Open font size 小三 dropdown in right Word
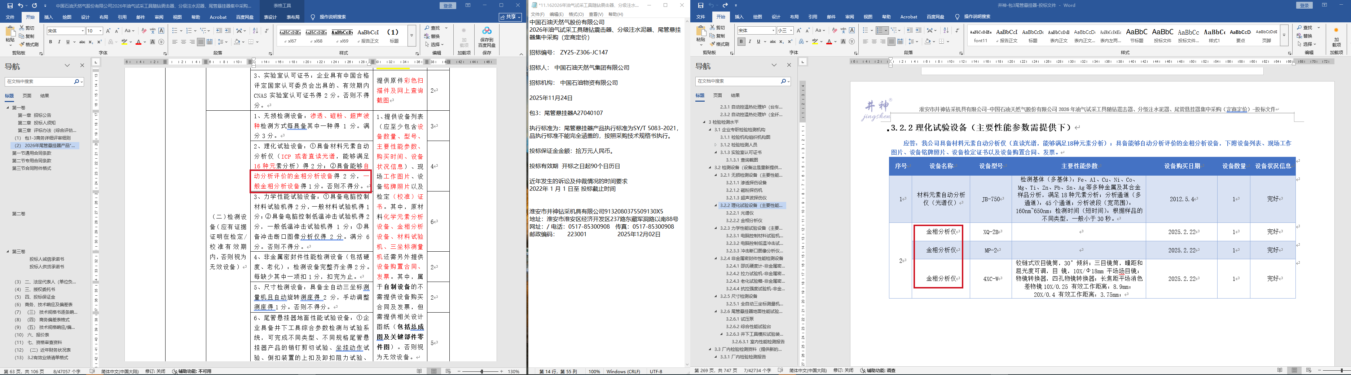This screenshot has width=1351, height=375. (x=791, y=30)
